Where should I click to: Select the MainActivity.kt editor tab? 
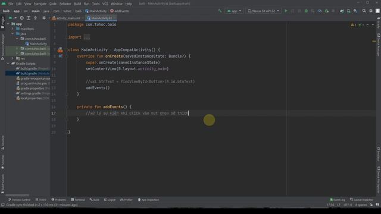(101, 18)
